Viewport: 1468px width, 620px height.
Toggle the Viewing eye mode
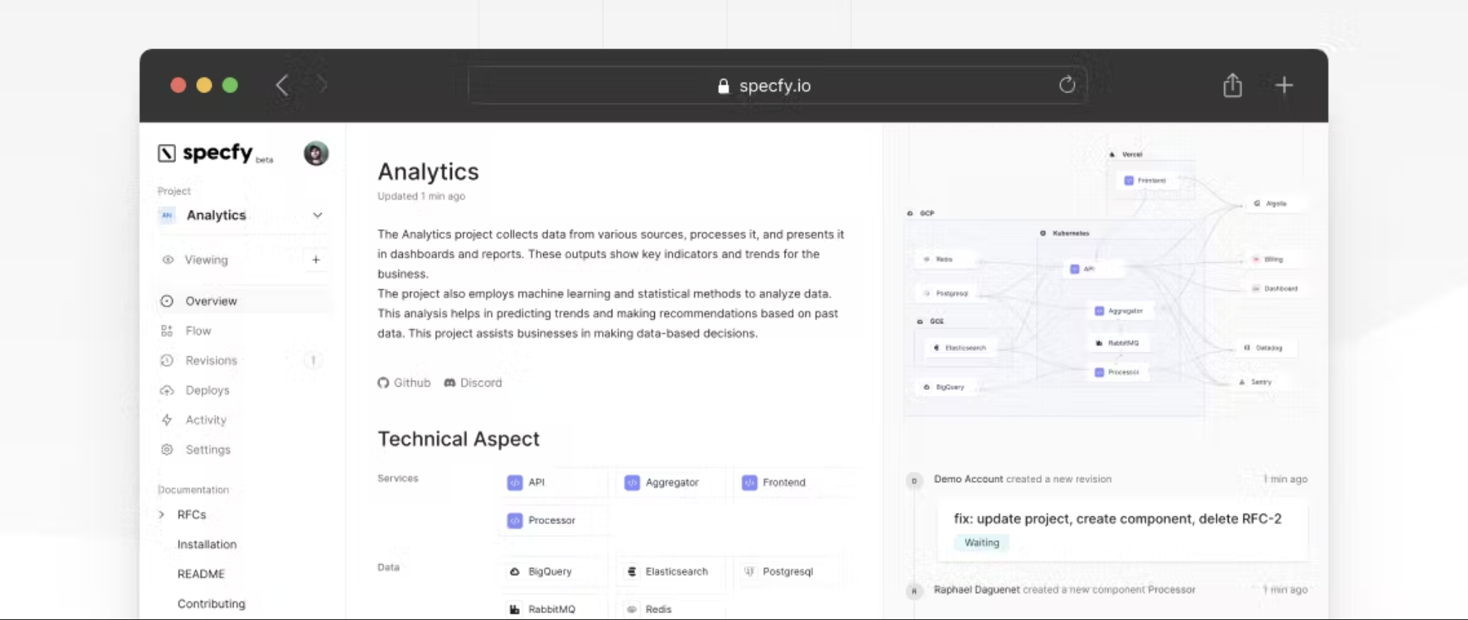168,259
